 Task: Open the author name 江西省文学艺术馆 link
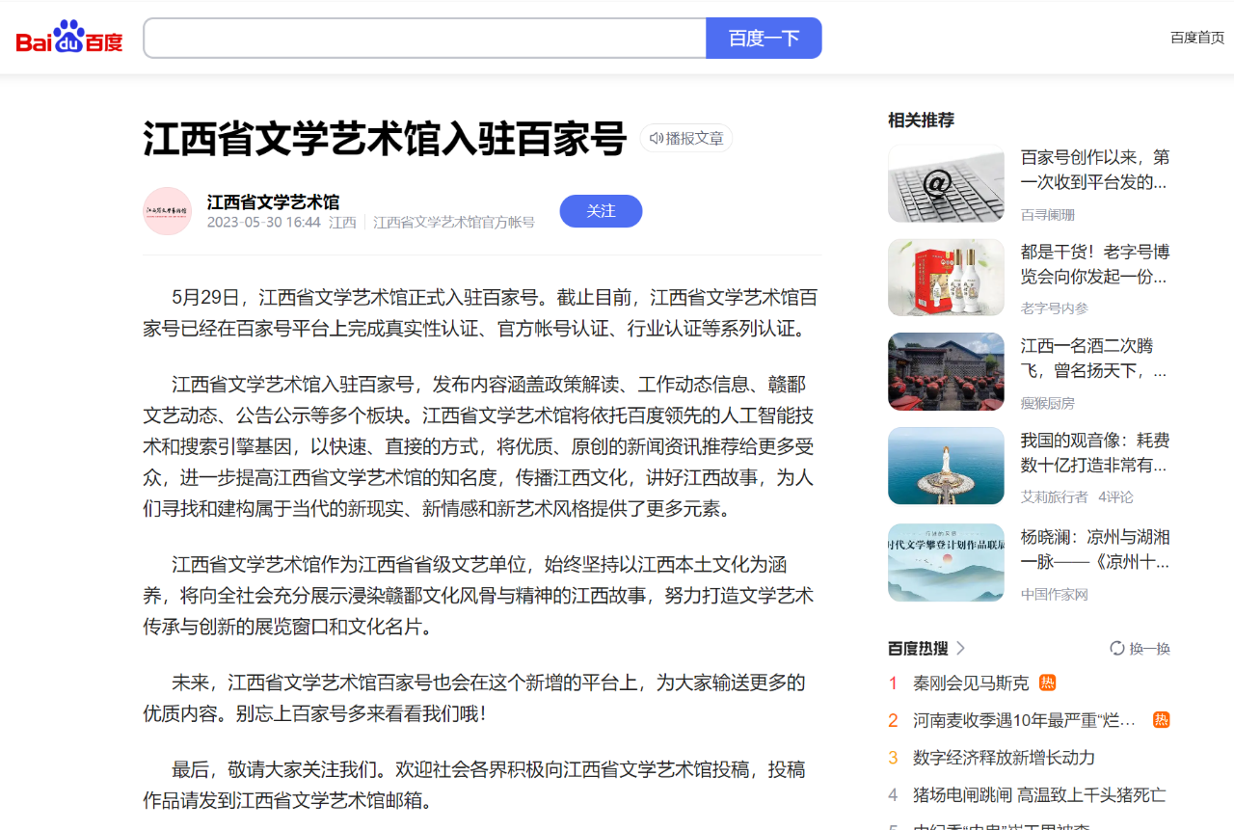[x=273, y=202]
